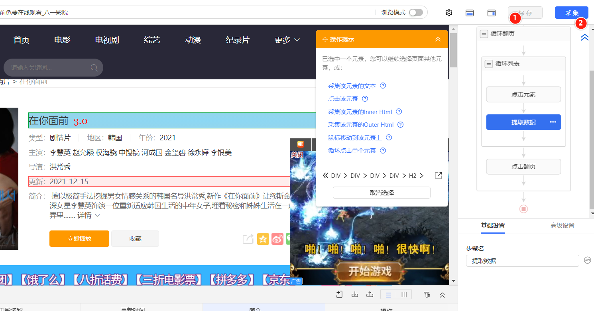Viewport: 594px width, 311px height.
Task: Click the bottom-panel layout icon beside the gear
Action: 470,13
